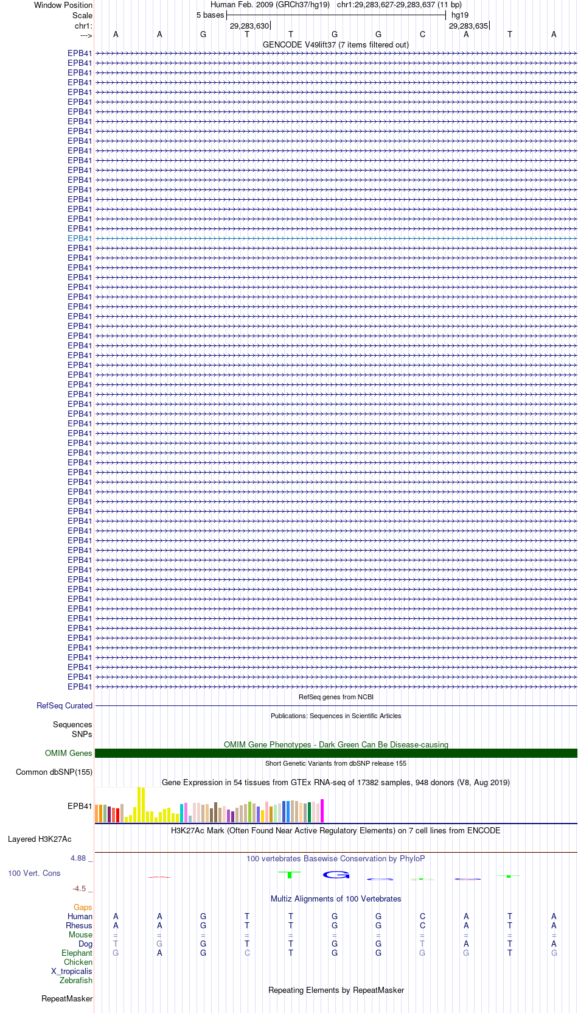The width and height of the screenshot is (578, 1013).
Task: Open OMIM Gene Phenotypes track title
Action: point(336,744)
